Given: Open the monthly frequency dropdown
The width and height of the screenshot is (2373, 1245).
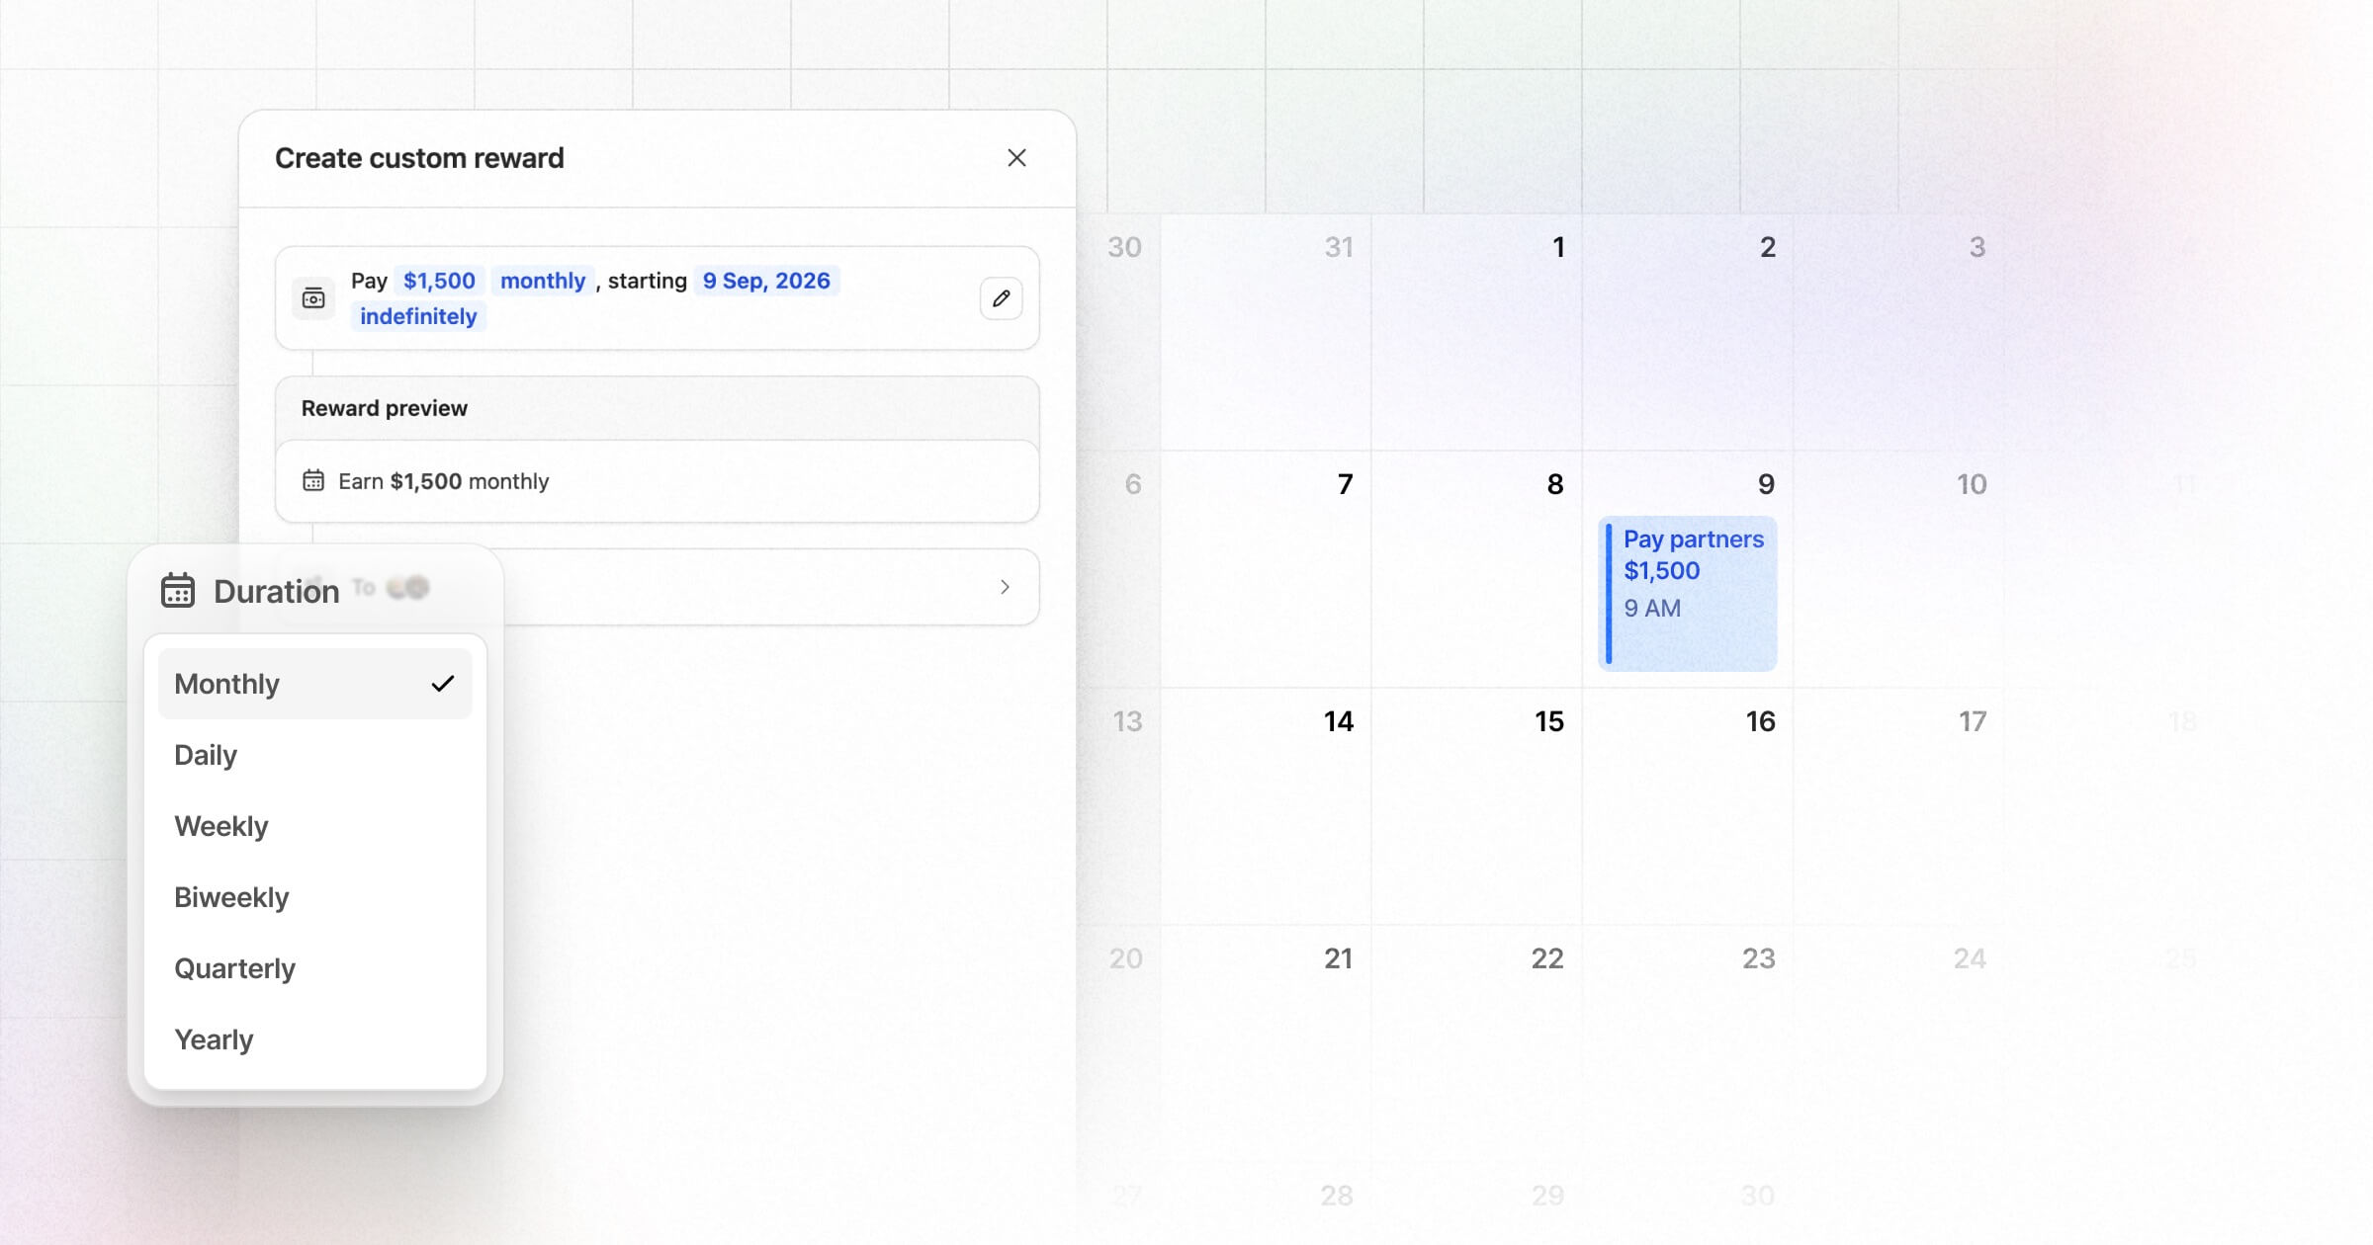Looking at the screenshot, I should click(543, 281).
